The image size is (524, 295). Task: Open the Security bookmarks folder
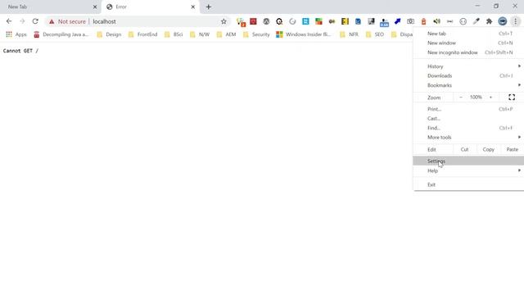pos(256,34)
